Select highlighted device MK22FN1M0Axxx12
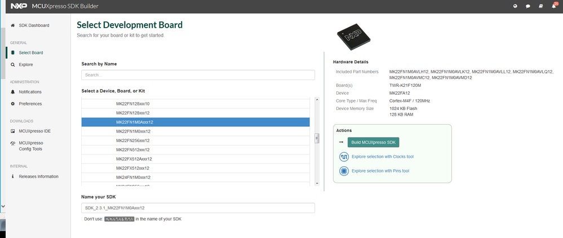The height and width of the screenshot is (238, 563). (196, 122)
